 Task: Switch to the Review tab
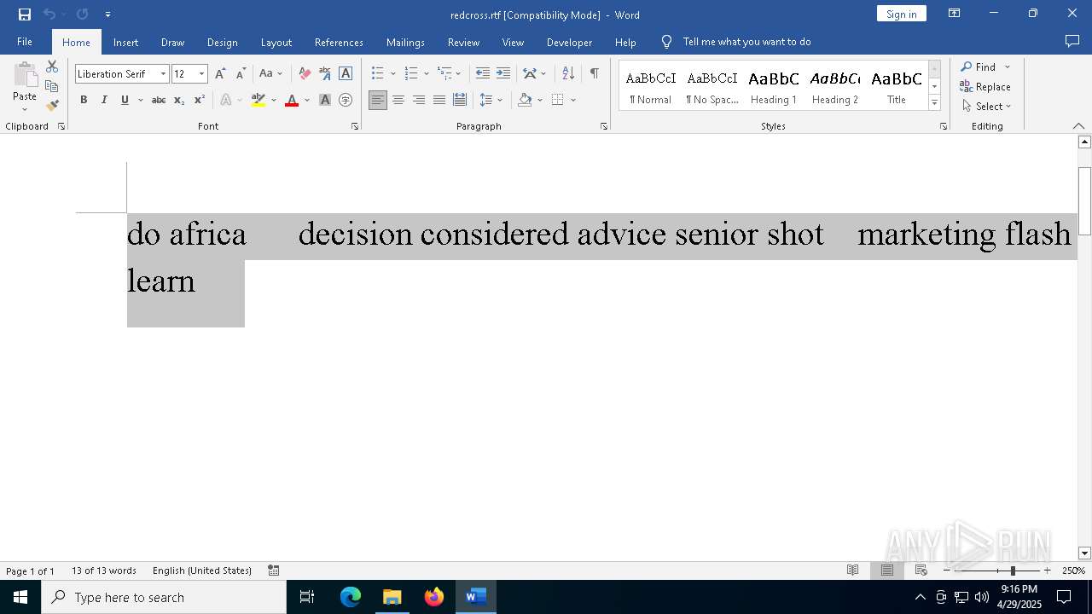pyautogui.click(x=463, y=42)
